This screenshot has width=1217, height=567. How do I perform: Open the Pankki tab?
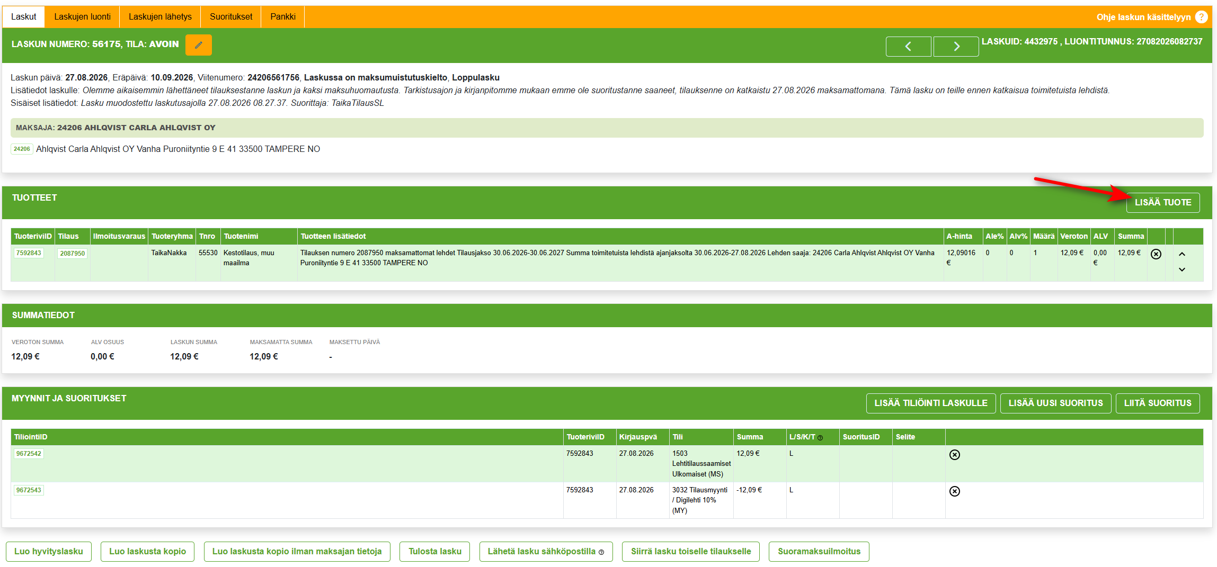coord(283,17)
